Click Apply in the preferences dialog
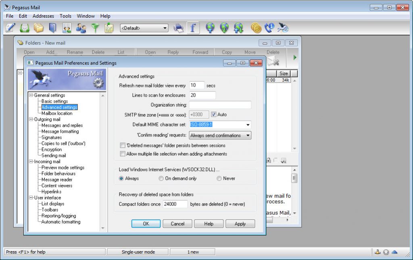Viewport: 413px width, 260px height. click(x=240, y=224)
